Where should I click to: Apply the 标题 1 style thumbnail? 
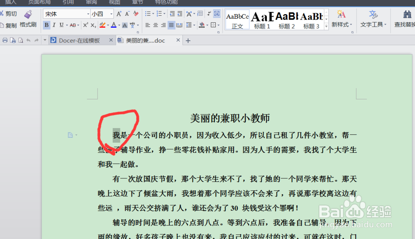click(x=261, y=19)
